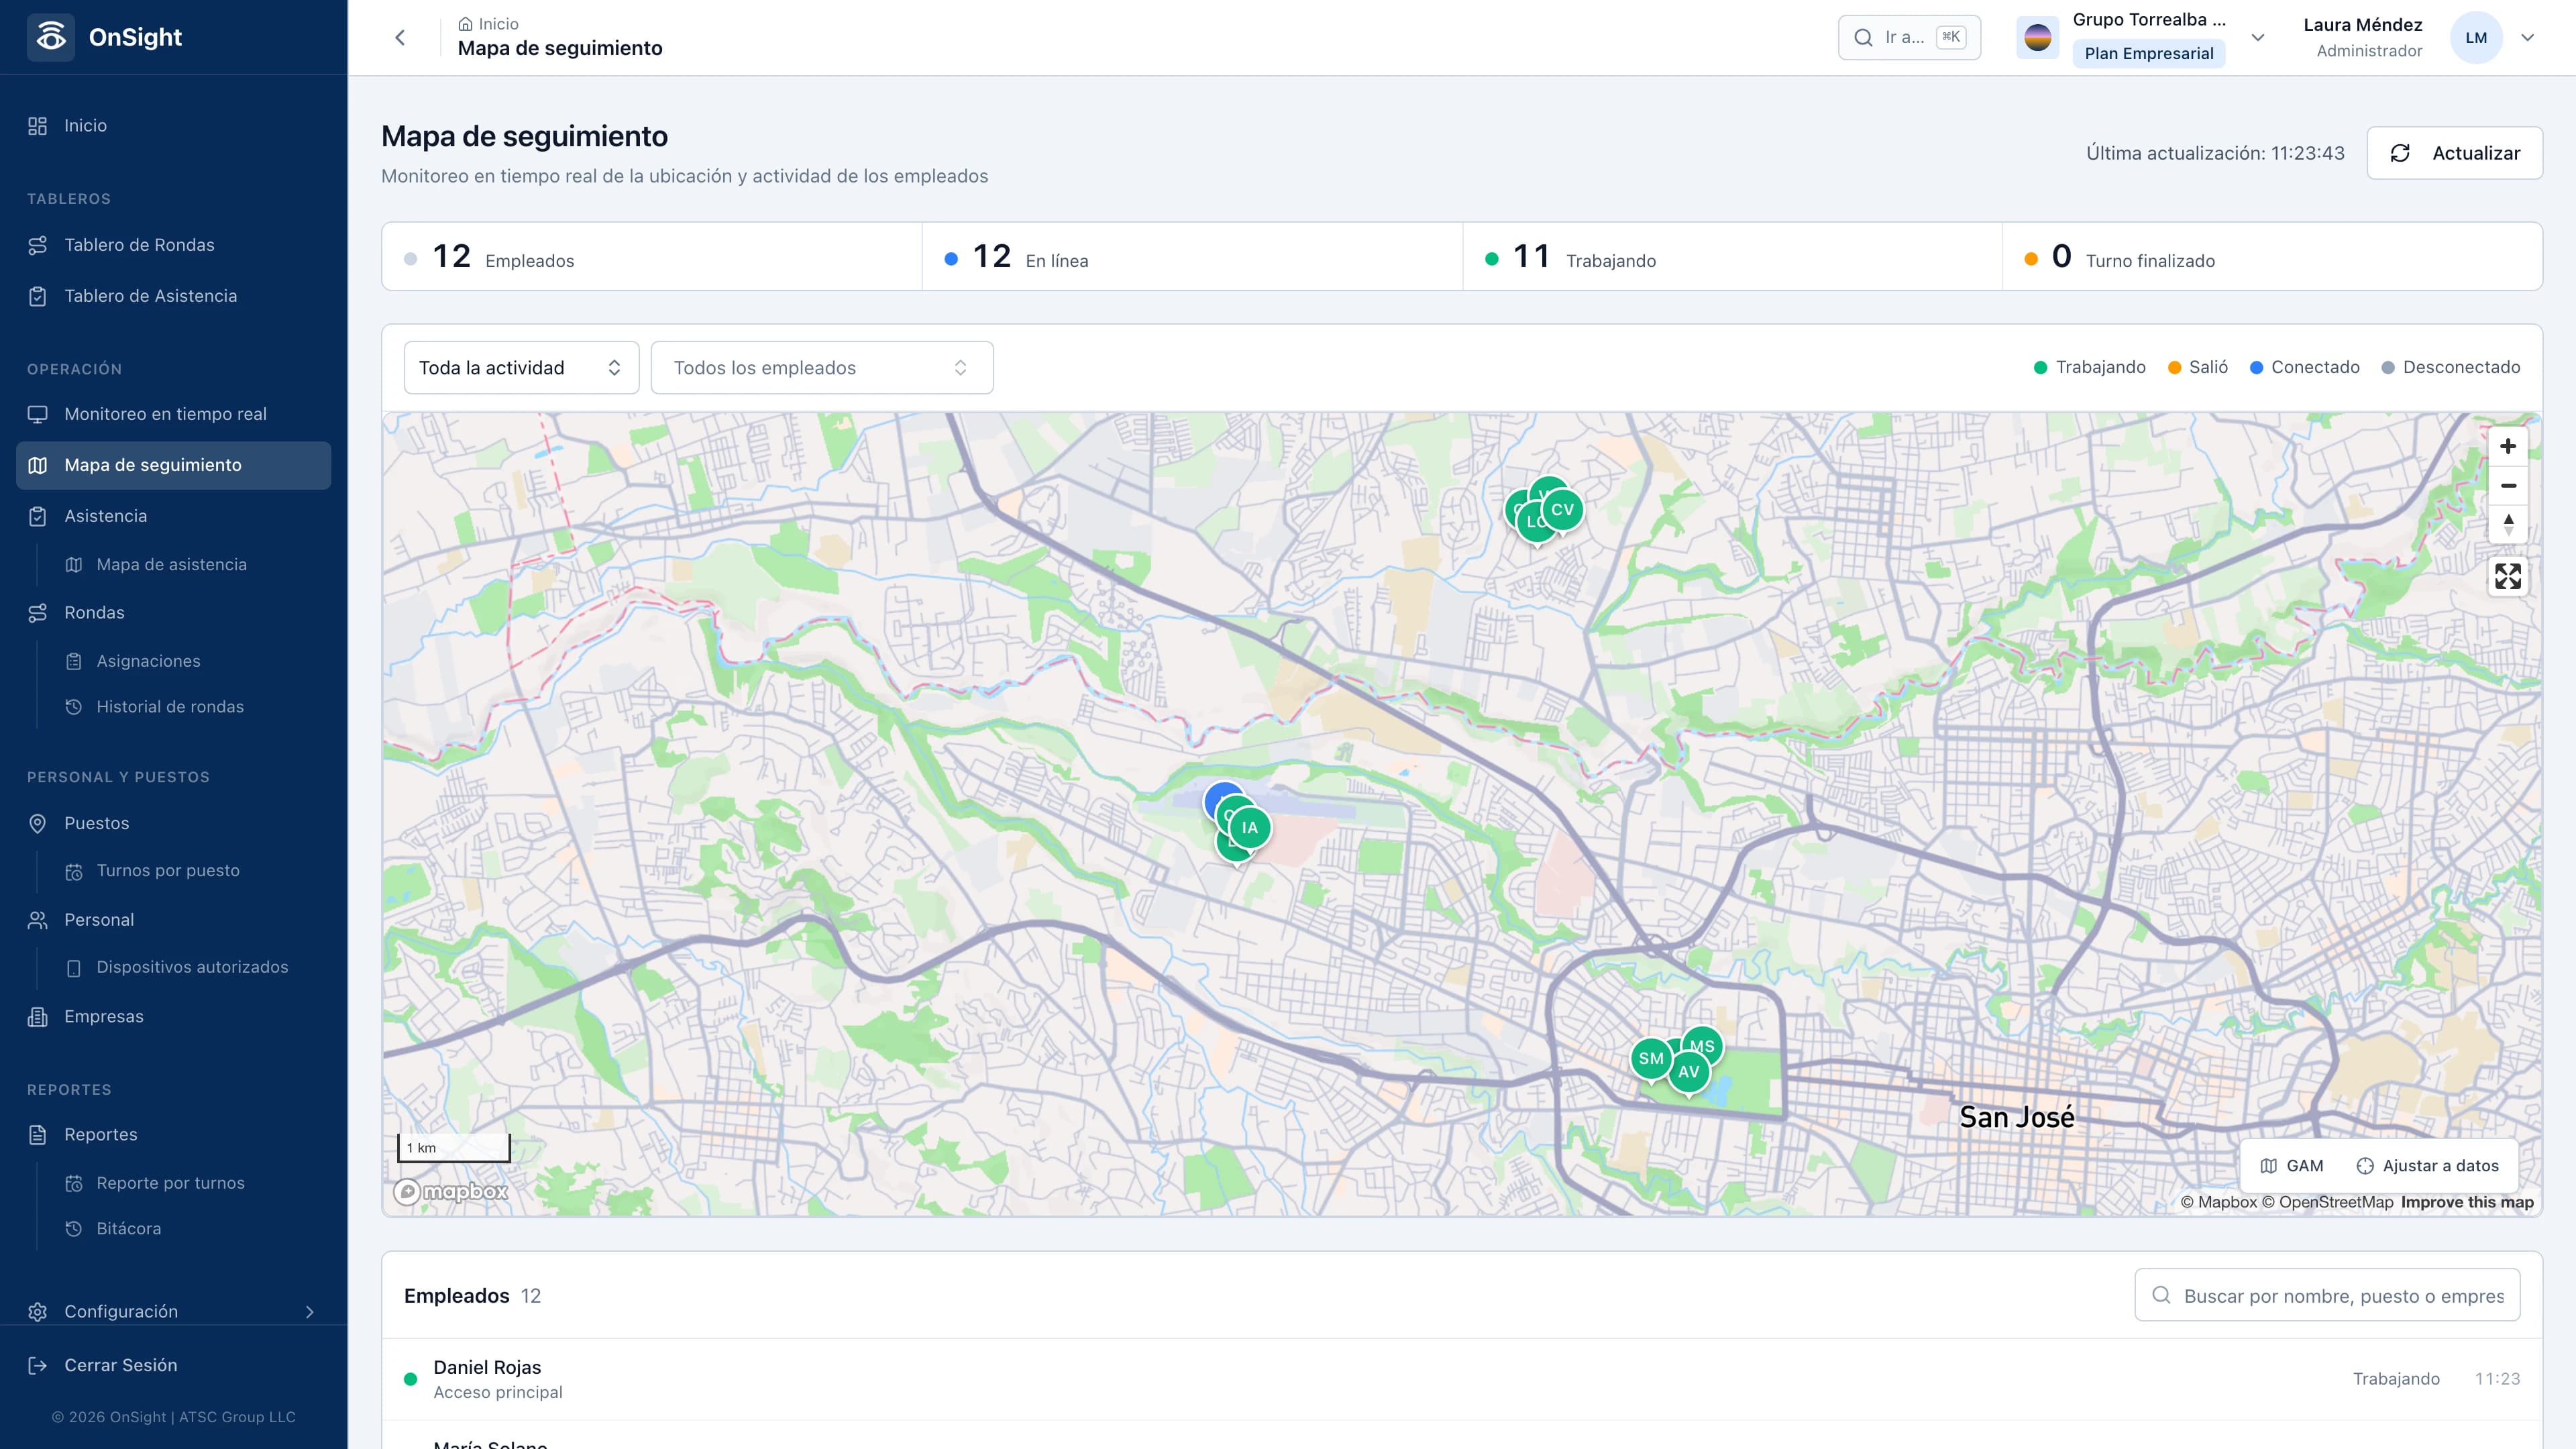Viewport: 2576px width, 1449px height.
Task: Expand the Laura Méndez user menu
Action: coord(2527,38)
